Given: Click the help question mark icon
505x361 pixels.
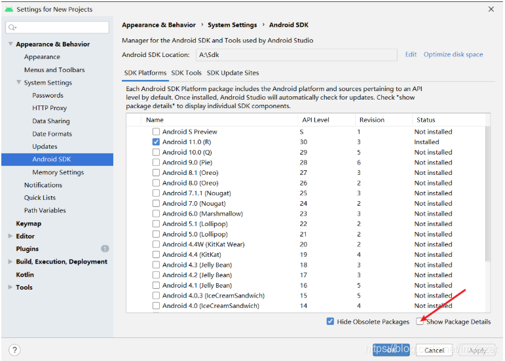Looking at the screenshot, I should pos(14,350).
